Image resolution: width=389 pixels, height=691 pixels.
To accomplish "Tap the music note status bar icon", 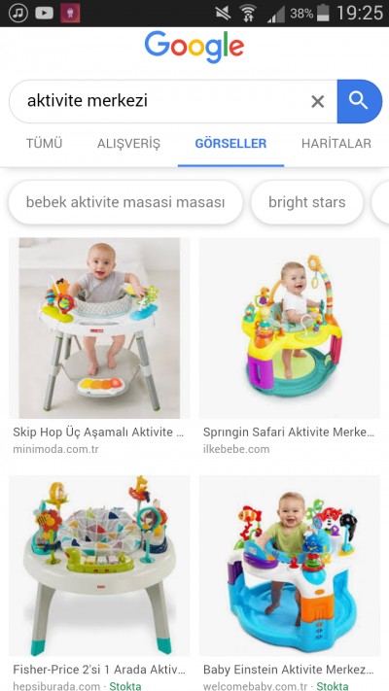I will (18, 13).
